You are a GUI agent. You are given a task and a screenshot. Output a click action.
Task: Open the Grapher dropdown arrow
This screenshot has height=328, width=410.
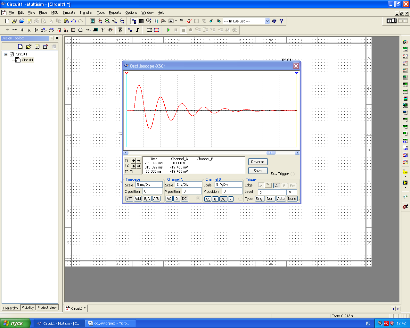[x=176, y=21]
